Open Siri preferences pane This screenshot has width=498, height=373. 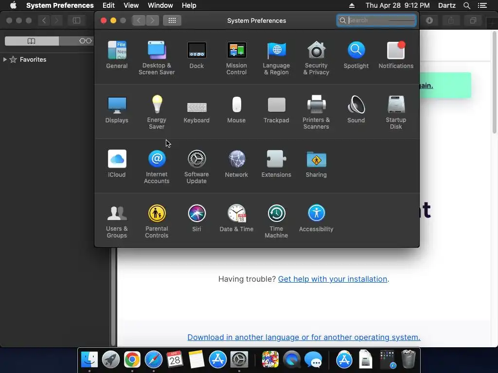[x=196, y=218]
